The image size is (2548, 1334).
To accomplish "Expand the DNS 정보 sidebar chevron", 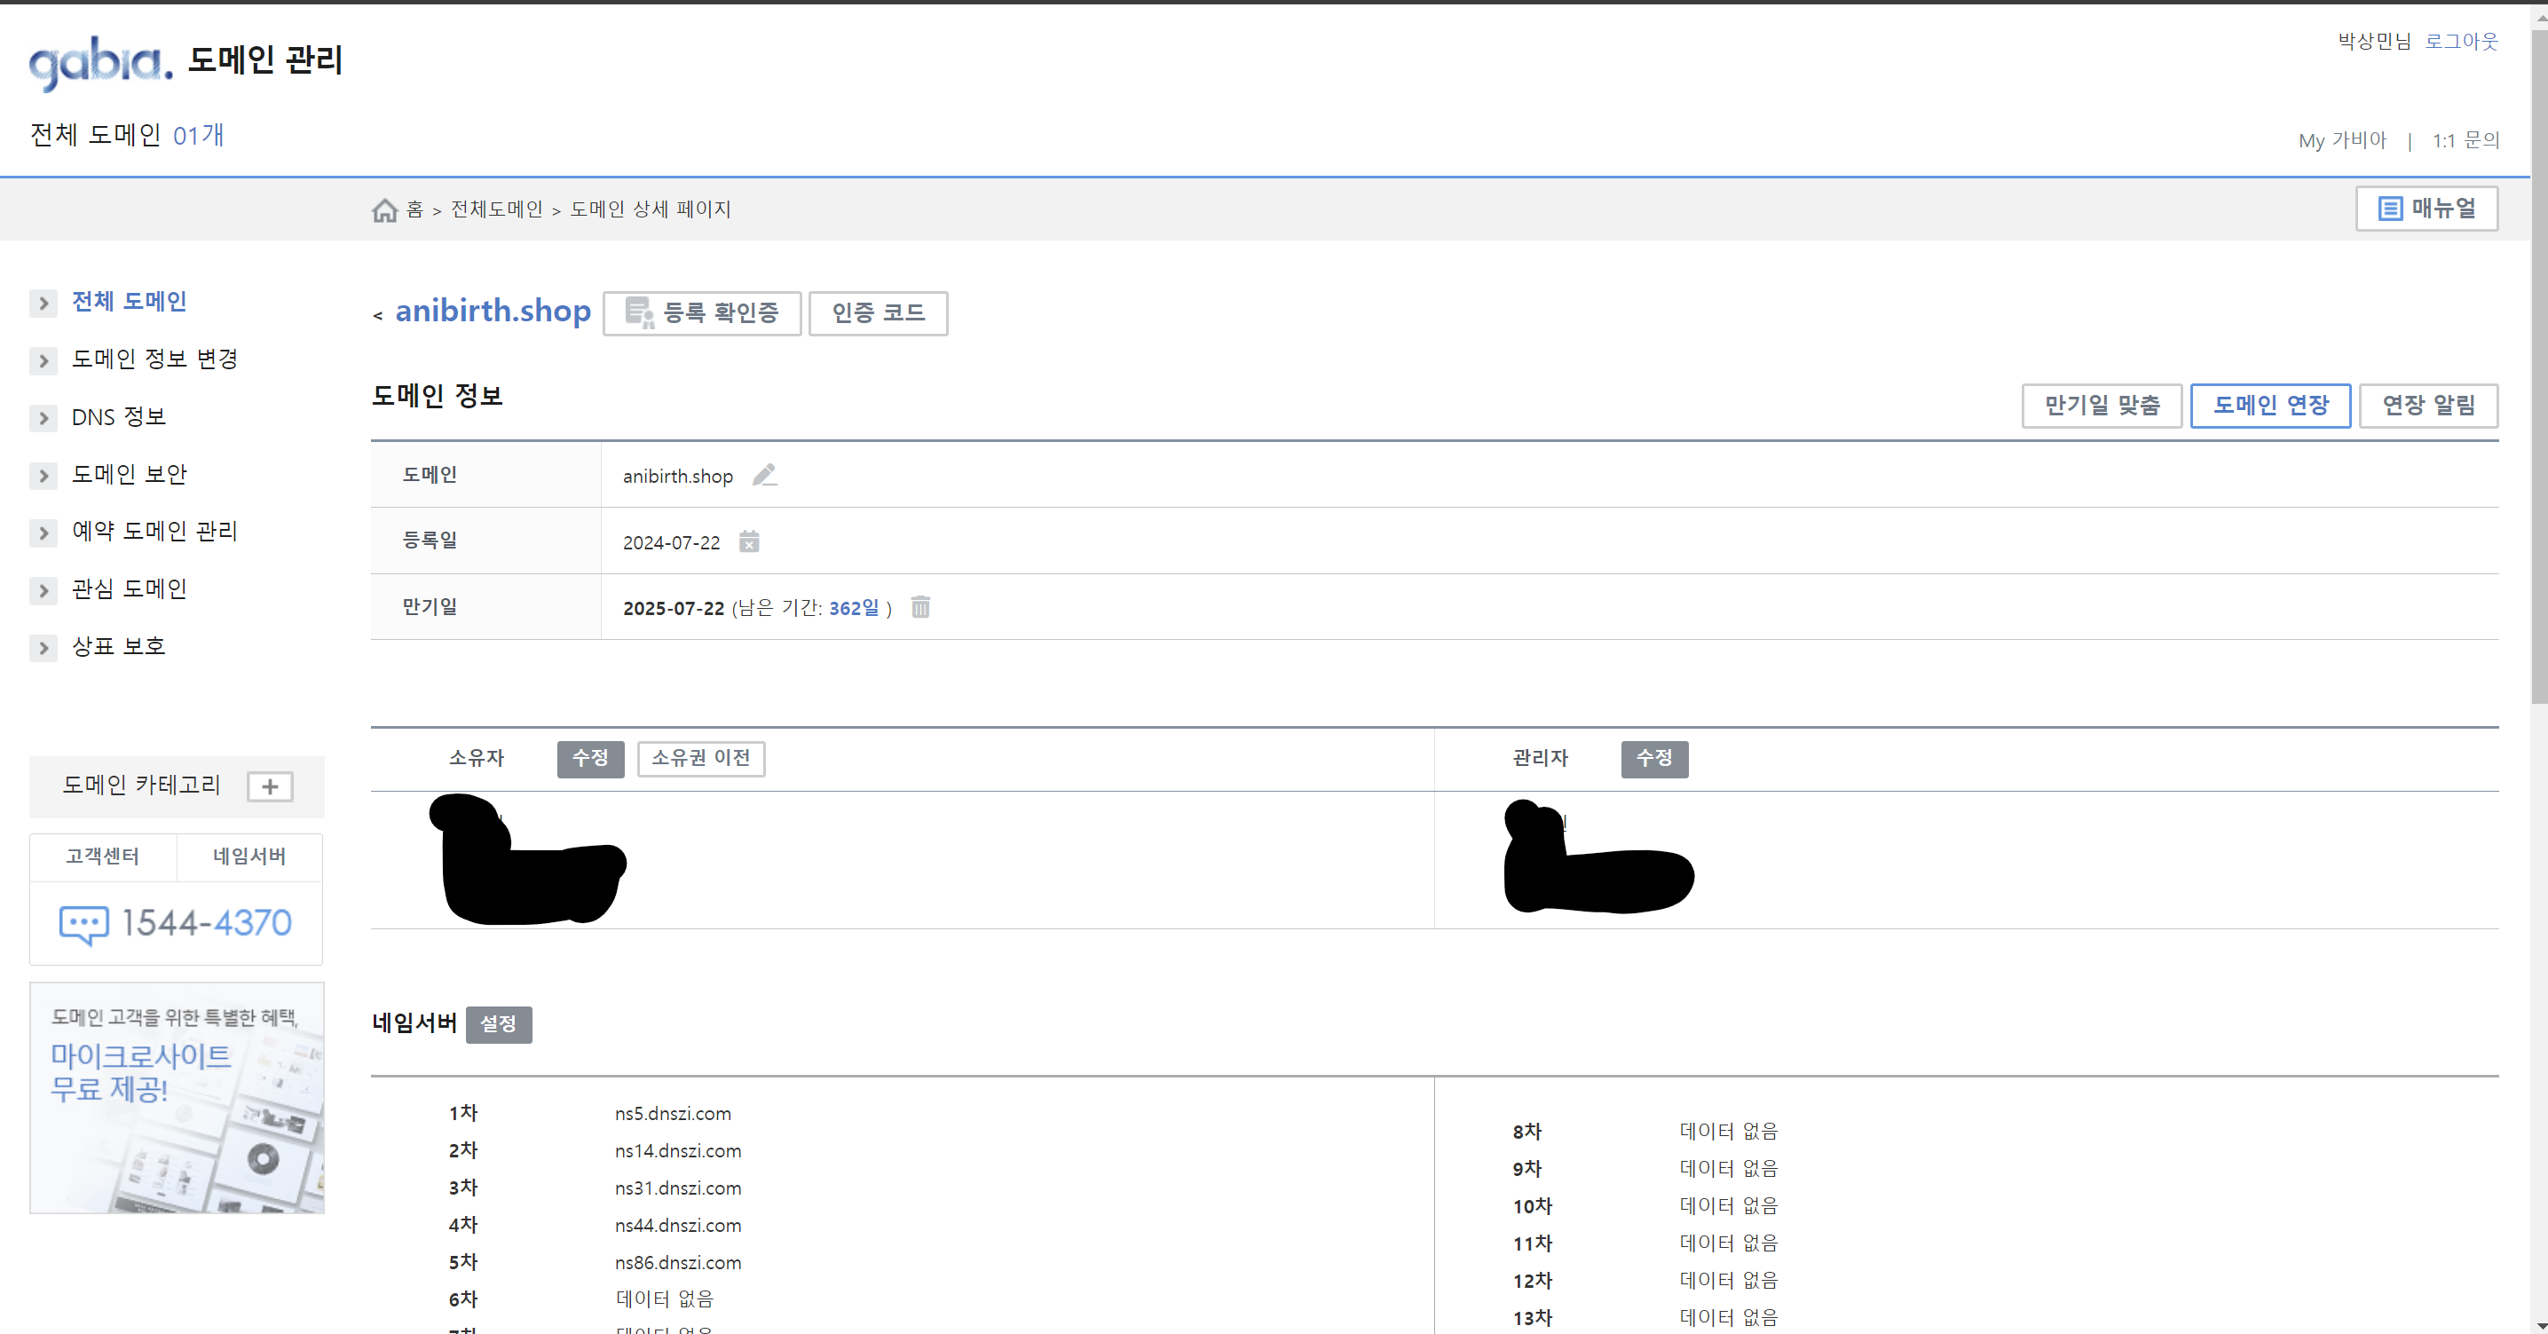I will (x=43, y=418).
